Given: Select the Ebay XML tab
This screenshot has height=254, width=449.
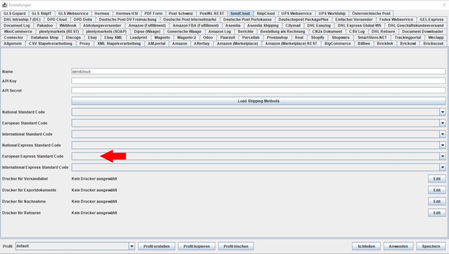Looking at the screenshot, I should click(x=113, y=38).
